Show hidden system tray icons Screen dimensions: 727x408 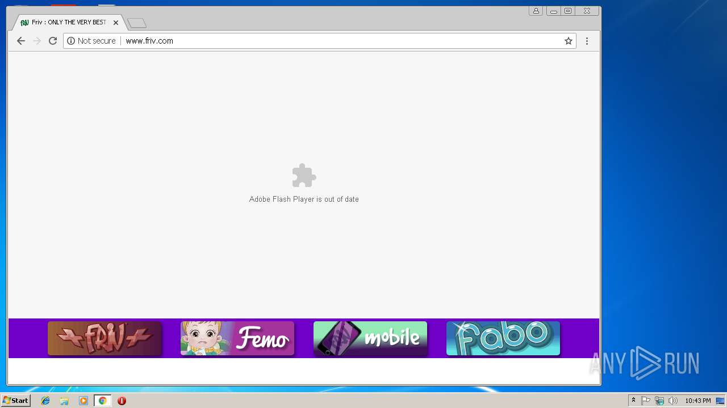pos(633,401)
